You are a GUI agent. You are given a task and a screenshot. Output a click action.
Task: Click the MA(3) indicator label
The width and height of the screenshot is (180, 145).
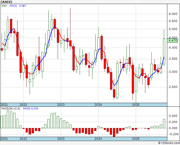pos(13,6)
